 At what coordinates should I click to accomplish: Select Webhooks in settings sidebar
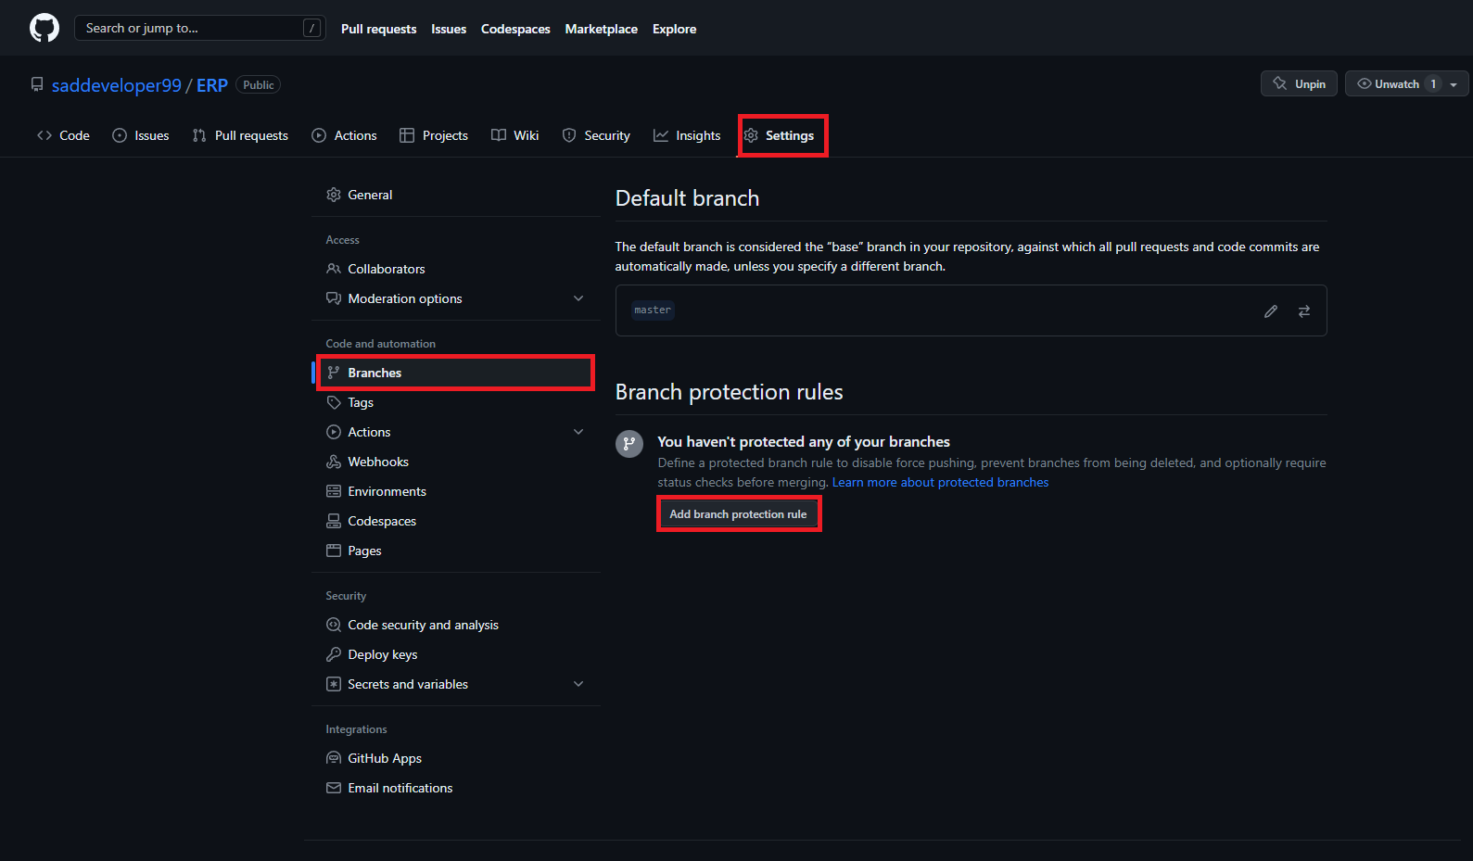point(456,462)
